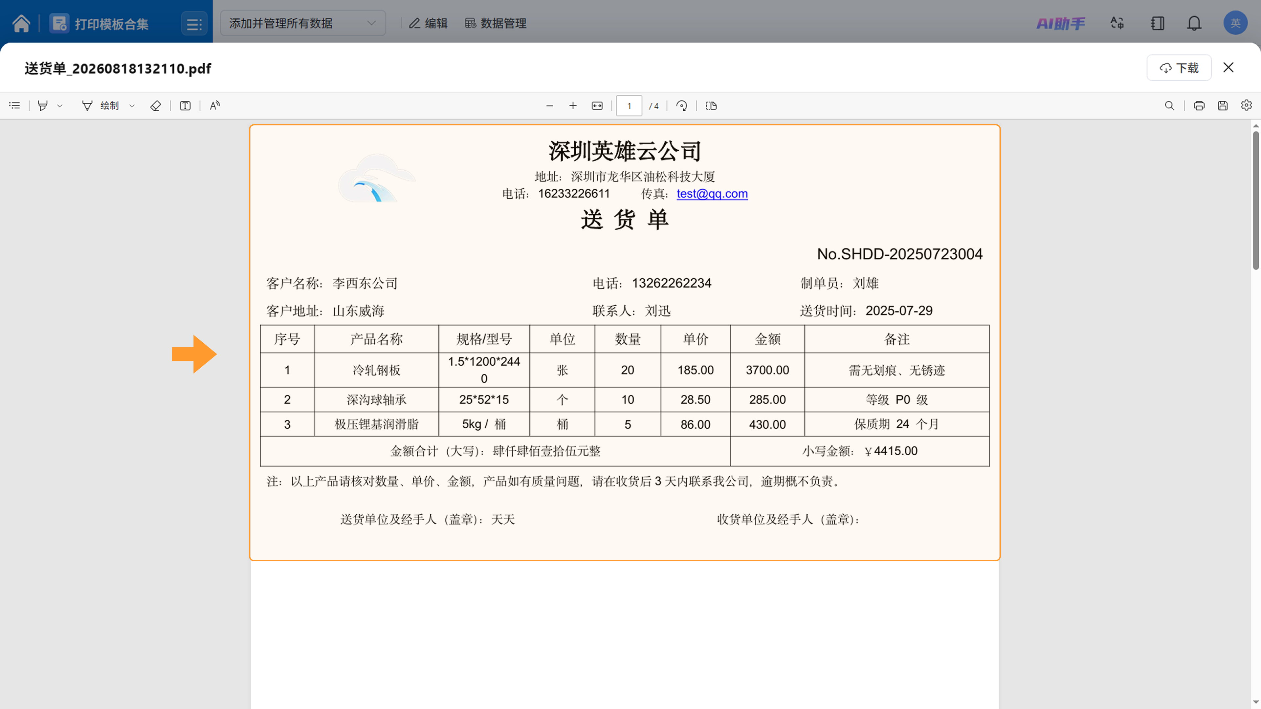Viewport: 1261px width, 709px height.
Task: Open the notebook panel icon
Action: [x=1157, y=23]
